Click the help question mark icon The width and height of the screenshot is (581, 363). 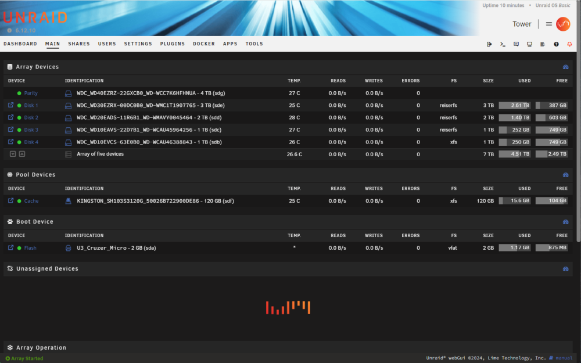coord(556,44)
